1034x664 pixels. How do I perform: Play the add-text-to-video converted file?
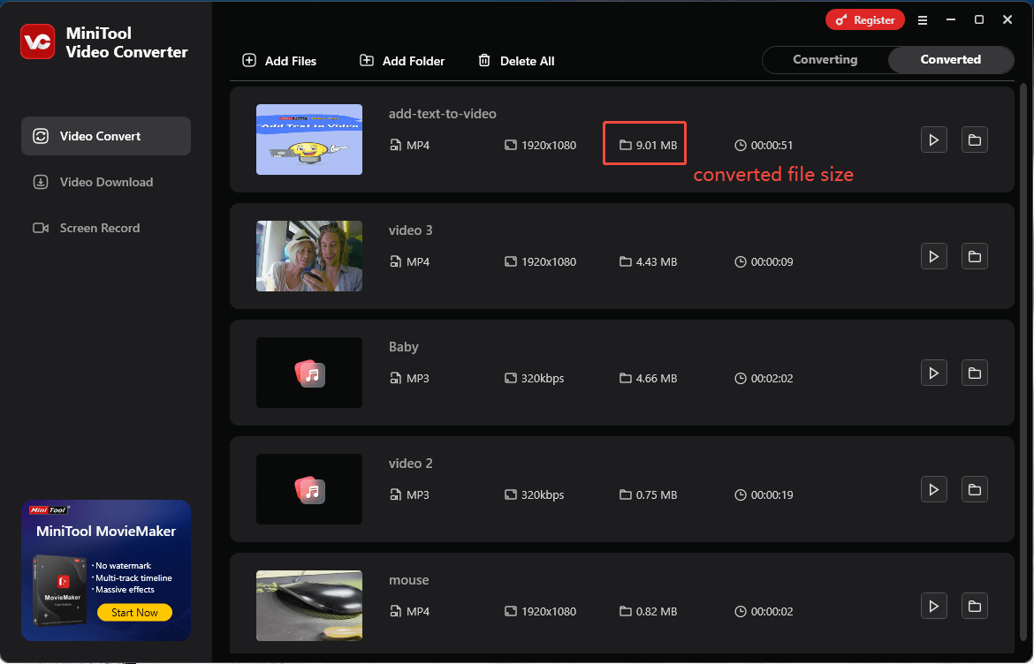point(934,140)
